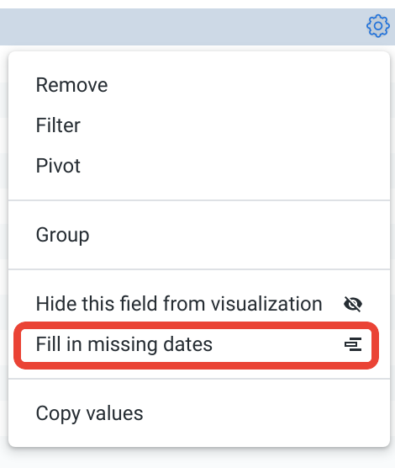Viewport: 395px width, 468px height.
Task: Click the fill-in dates bars icon
Action: (x=353, y=344)
